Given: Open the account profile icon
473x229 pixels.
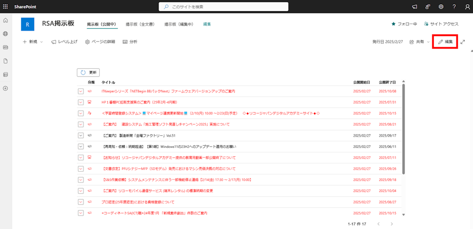Looking at the screenshot, I should point(467,7).
